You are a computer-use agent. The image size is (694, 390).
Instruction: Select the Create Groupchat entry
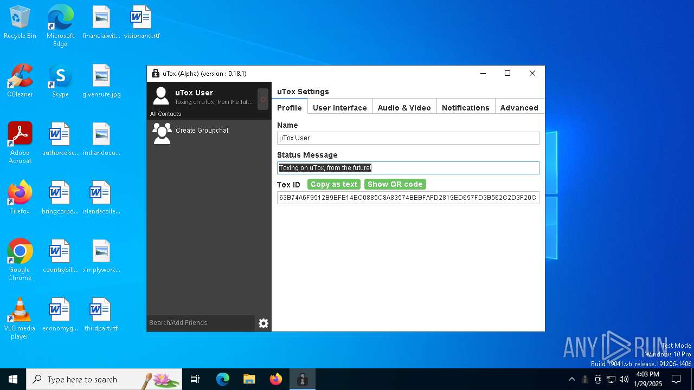point(209,133)
